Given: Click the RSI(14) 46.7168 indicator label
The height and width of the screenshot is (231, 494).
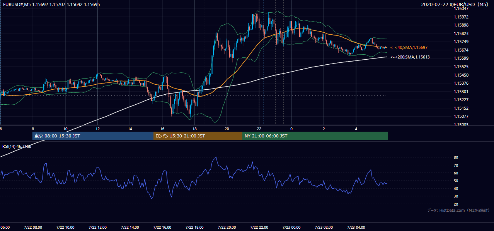Looking at the screenshot, I should pos(17,146).
